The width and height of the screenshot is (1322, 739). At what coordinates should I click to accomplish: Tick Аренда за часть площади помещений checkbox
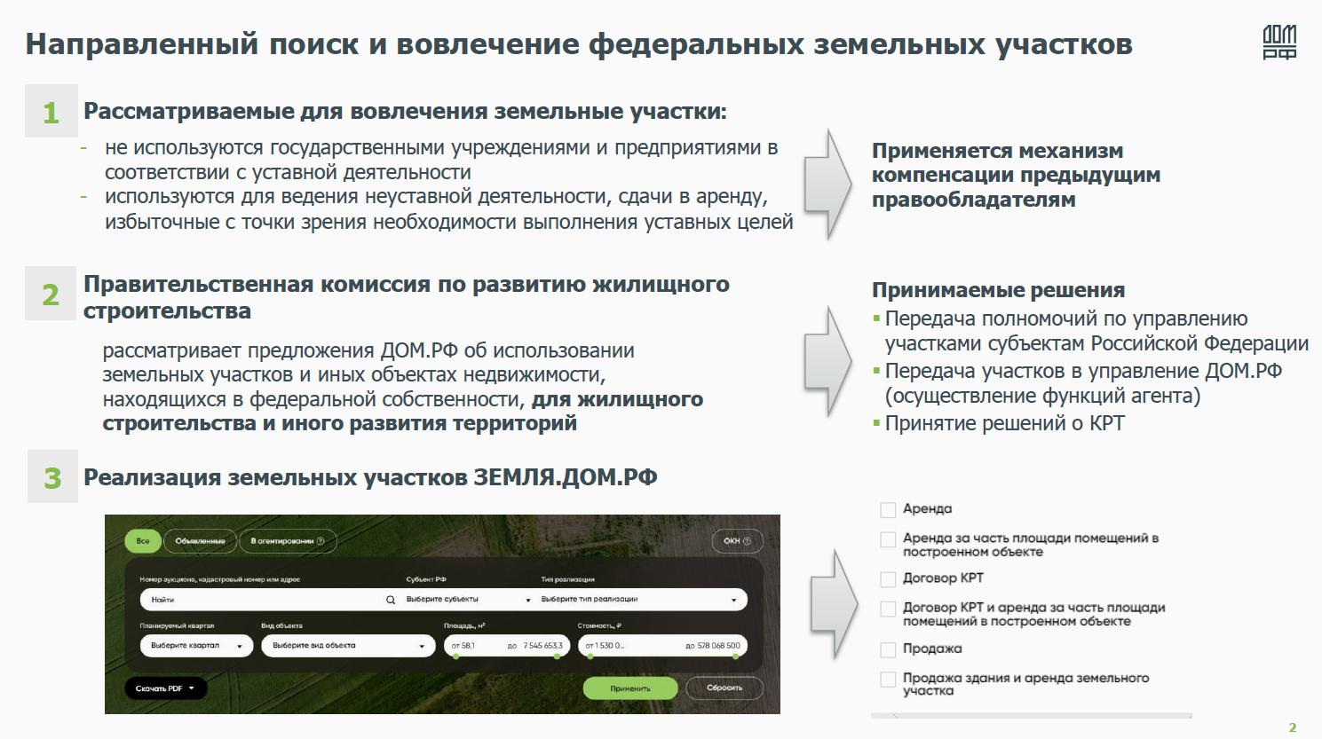click(x=888, y=539)
